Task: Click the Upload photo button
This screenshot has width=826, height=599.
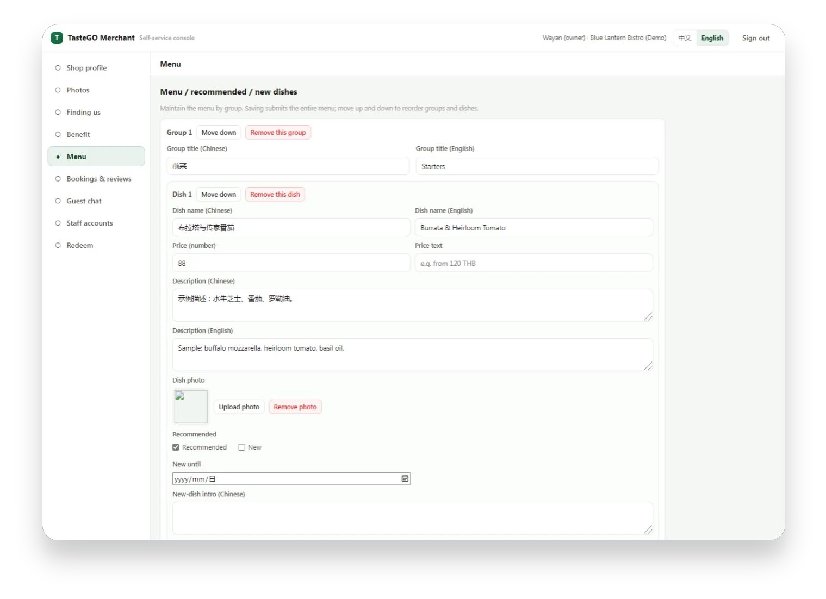Action: point(239,407)
